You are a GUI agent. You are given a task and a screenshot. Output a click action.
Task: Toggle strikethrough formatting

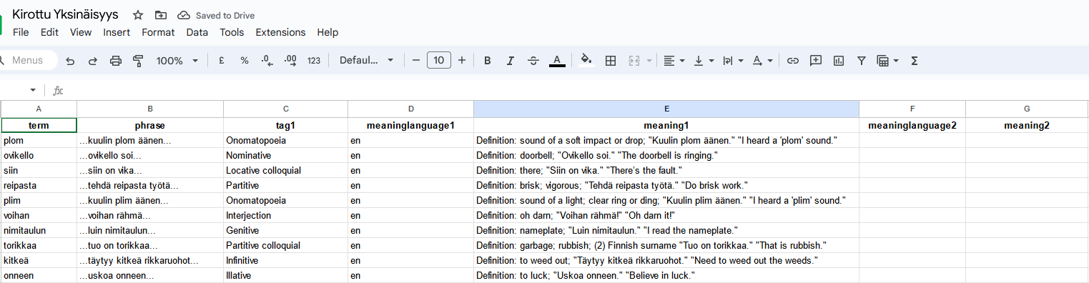point(533,61)
